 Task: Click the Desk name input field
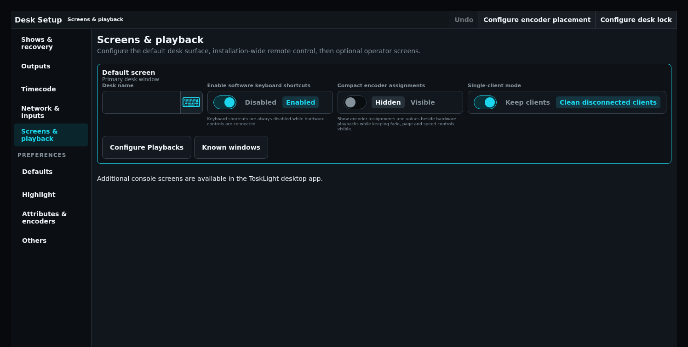pos(142,102)
